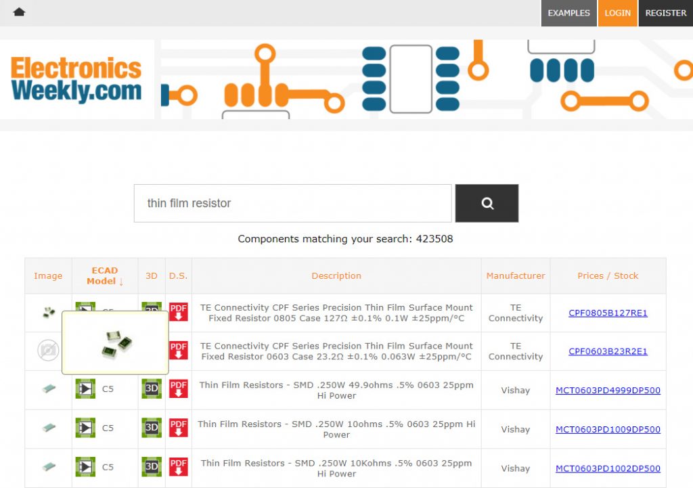
Task: Open the MCT0603PD4999DP500 link
Action: (x=608, y=391)
